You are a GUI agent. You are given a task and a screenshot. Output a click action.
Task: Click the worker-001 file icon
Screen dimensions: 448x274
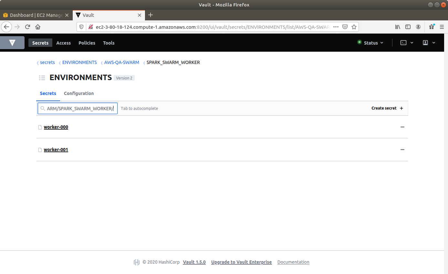tap(40, 150)
